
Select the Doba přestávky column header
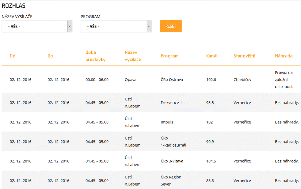96,56
